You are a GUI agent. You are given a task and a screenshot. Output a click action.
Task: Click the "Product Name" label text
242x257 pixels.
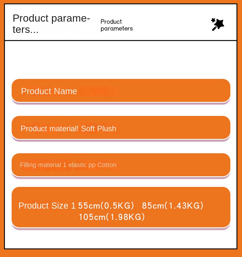[49, 91]
